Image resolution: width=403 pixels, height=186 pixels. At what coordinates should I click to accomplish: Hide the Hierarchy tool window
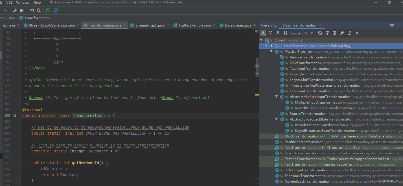coord(399,25)
